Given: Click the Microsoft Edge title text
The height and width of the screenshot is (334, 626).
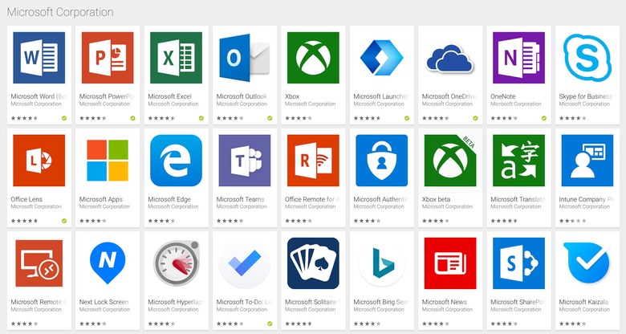Looking at the screenshot, I should point(169,199).
